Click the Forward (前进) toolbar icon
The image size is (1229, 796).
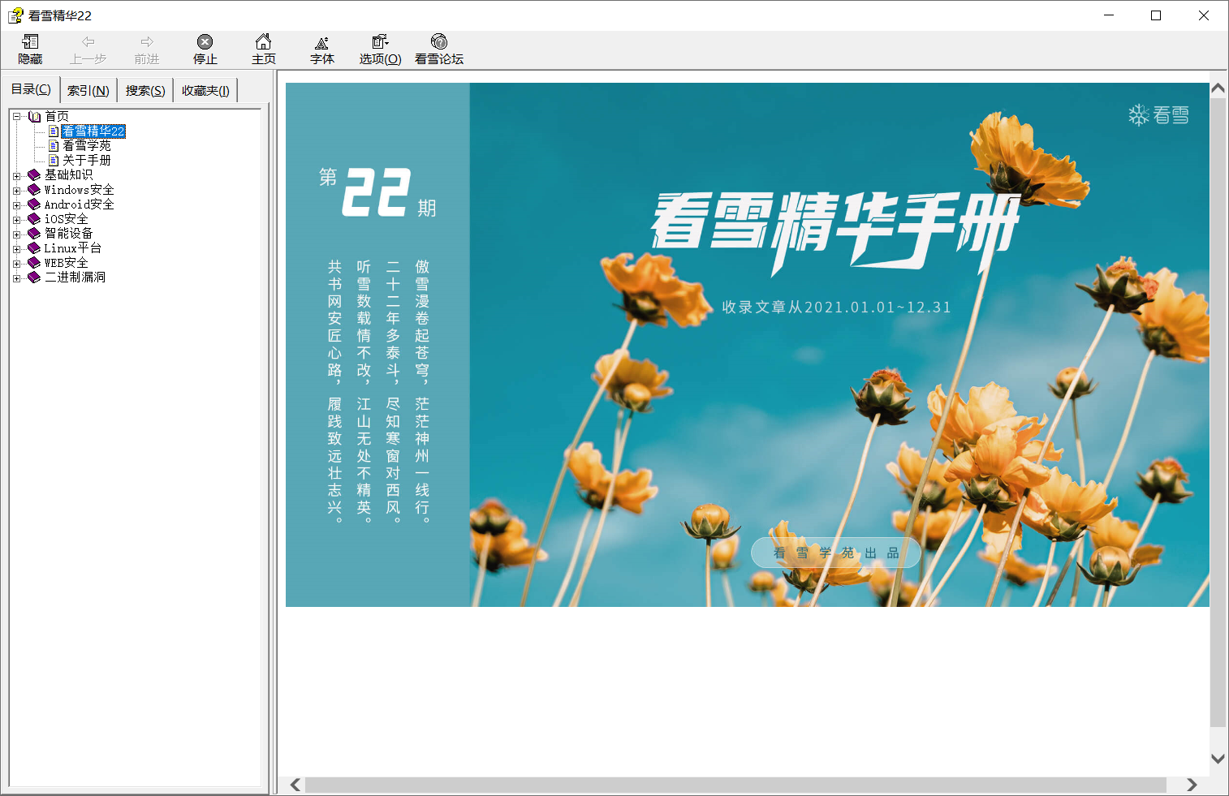[x=147, y=42]
